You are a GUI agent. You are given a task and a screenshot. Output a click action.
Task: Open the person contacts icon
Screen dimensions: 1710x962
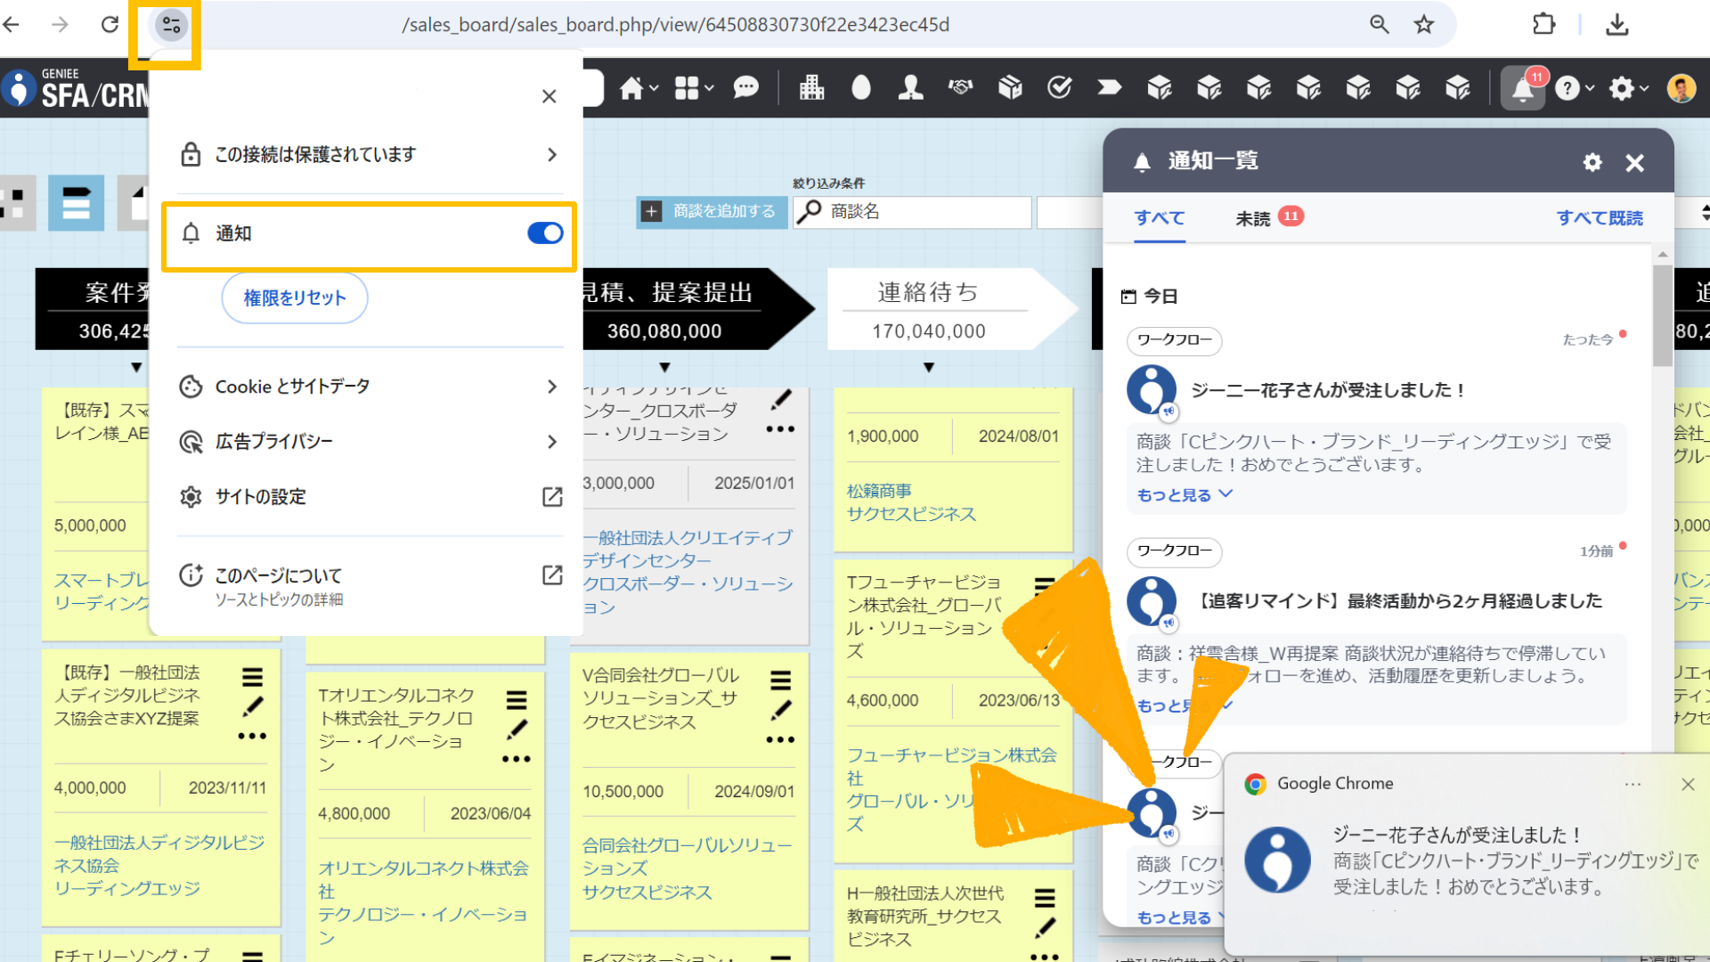pyautogui.click(x=910, y=87)
